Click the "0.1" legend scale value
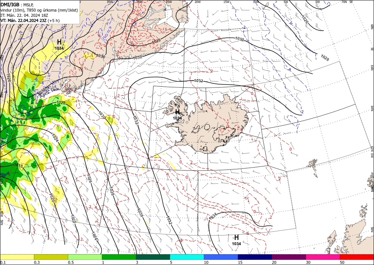 click(3, 262)
